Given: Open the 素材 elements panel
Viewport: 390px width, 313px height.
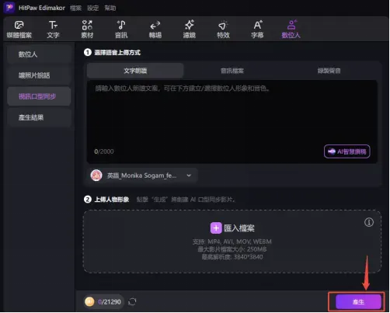Looking at the screenshot, I should (87, 30).
